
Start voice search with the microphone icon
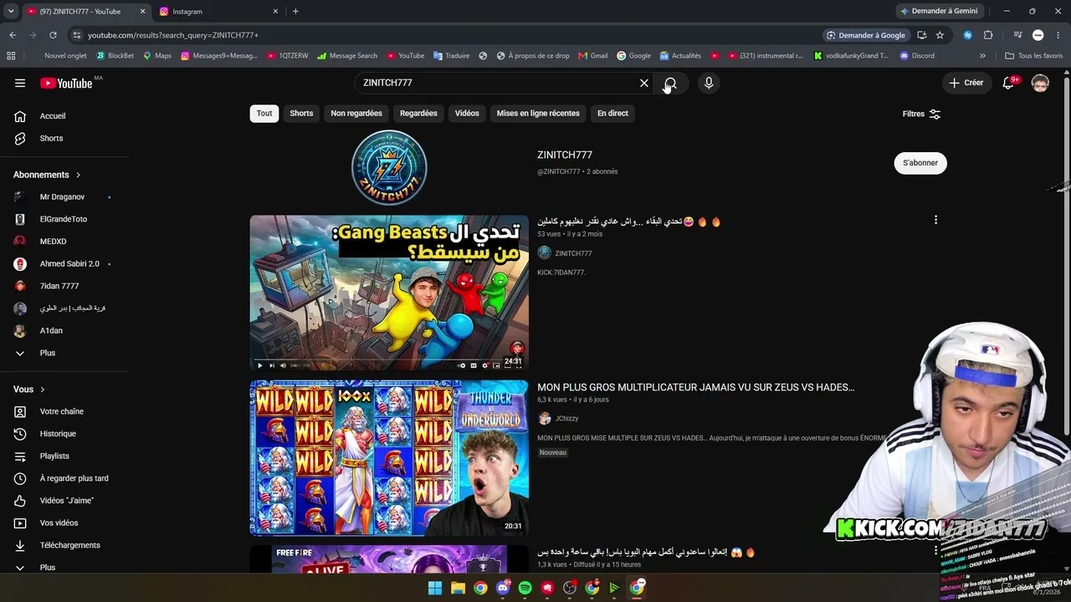[x=709, y=83]
